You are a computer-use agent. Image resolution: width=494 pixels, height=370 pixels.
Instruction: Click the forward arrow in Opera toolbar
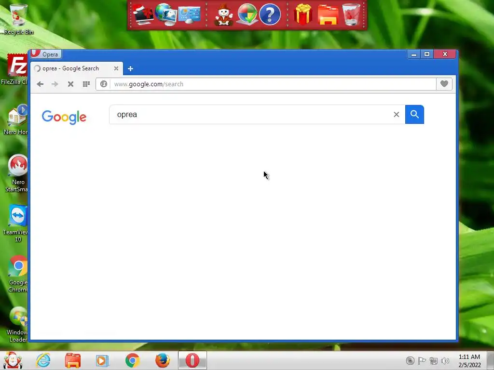(55, 84)
